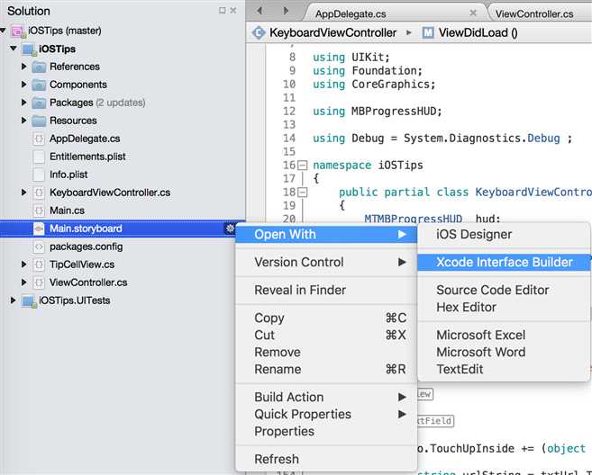Collapse the namespace fold marker at line 16
Screen dimensions: 592x475
point(303,166)
